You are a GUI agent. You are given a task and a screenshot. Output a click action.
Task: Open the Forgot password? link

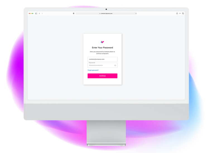93,70
